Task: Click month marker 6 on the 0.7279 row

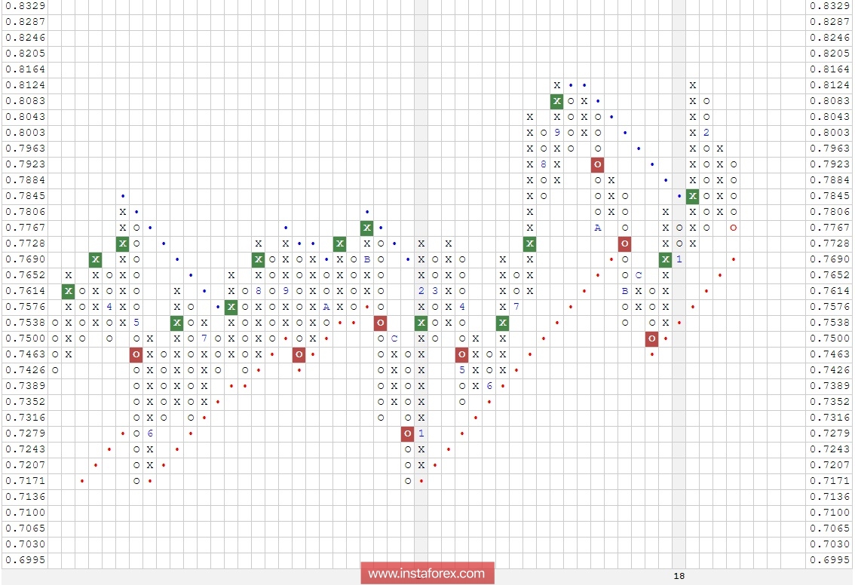Action: click(150, 433)
